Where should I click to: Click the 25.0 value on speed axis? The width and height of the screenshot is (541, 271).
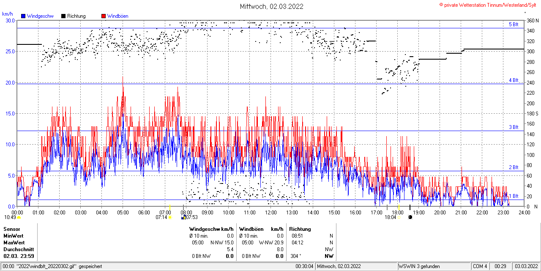point(10,51)
